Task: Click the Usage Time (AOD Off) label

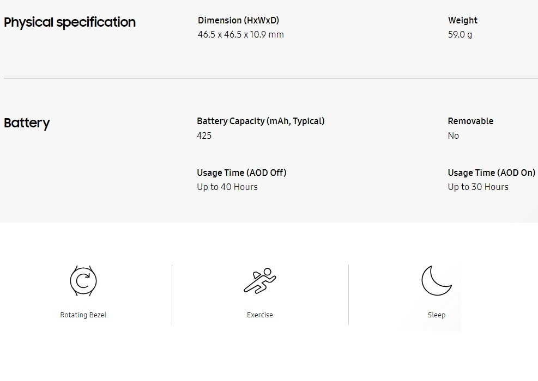Action: click(241, 173)
